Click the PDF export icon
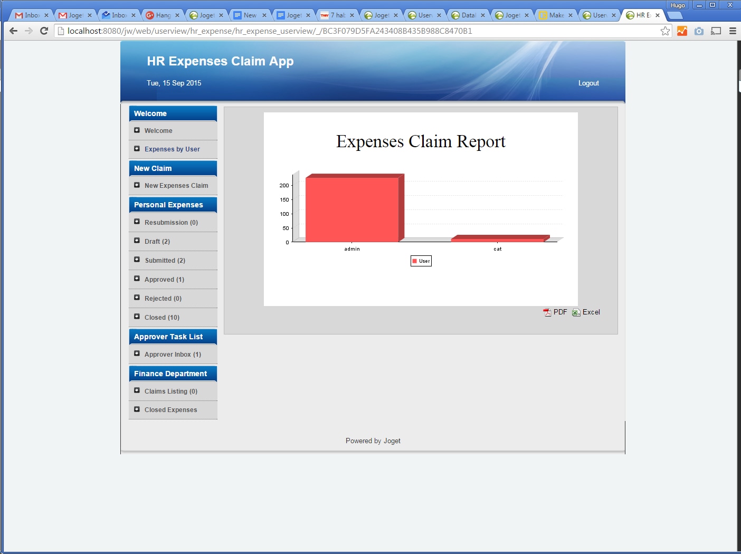The width and height of the screenshot is (741, 554). (x=547, y=312)
